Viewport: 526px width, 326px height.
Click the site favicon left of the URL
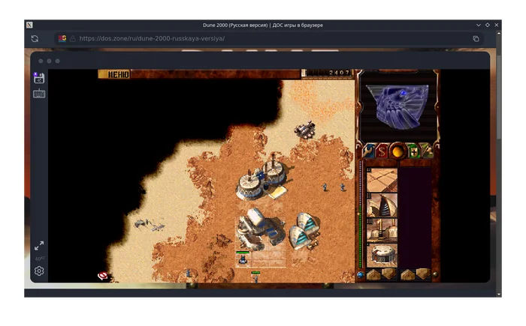pos(62,38)
